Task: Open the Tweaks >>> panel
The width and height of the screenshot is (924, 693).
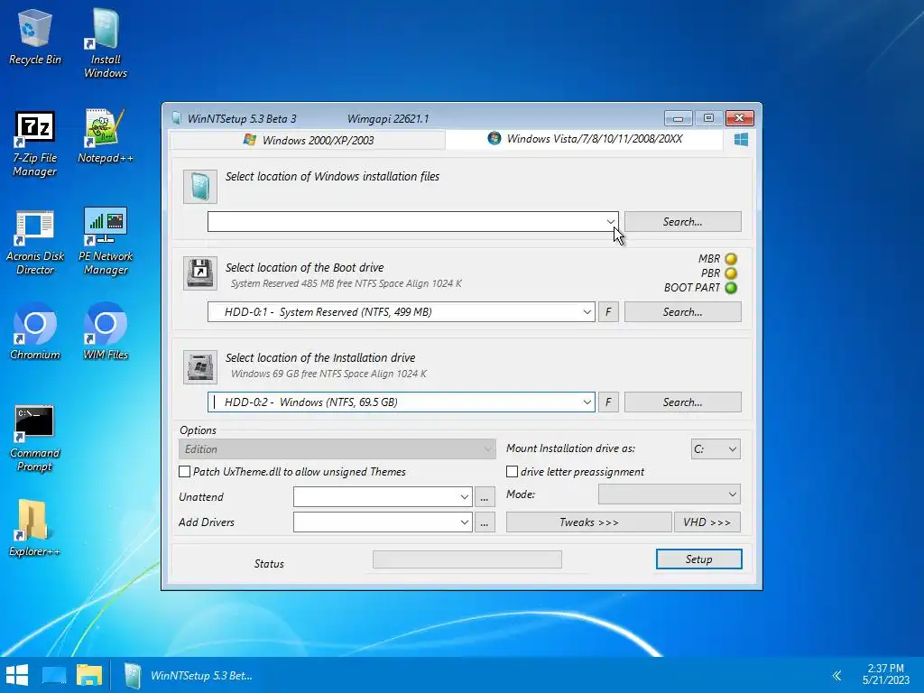Action: (588, 522)
